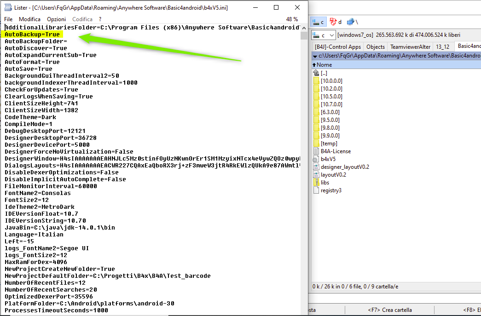Open the File menu in Lister
Screen dimensions: 481x316
8,19
